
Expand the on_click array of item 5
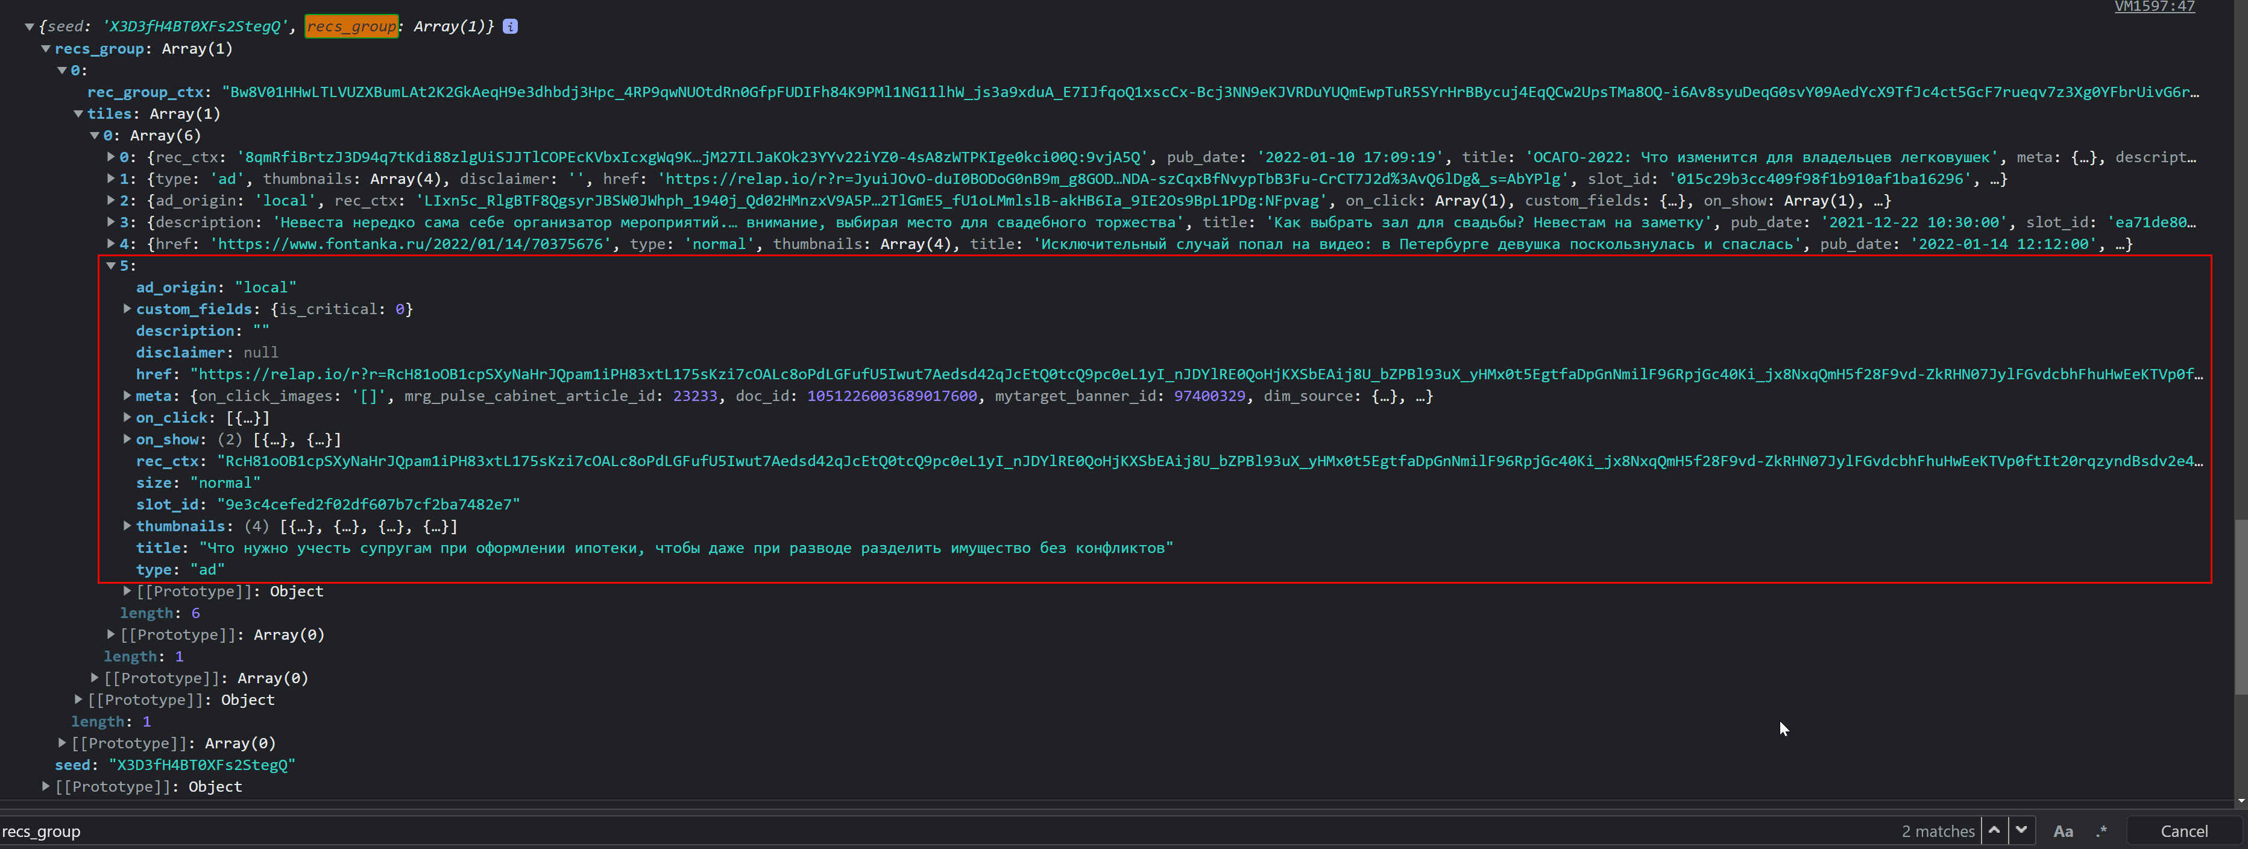click(x=127, y=417)
